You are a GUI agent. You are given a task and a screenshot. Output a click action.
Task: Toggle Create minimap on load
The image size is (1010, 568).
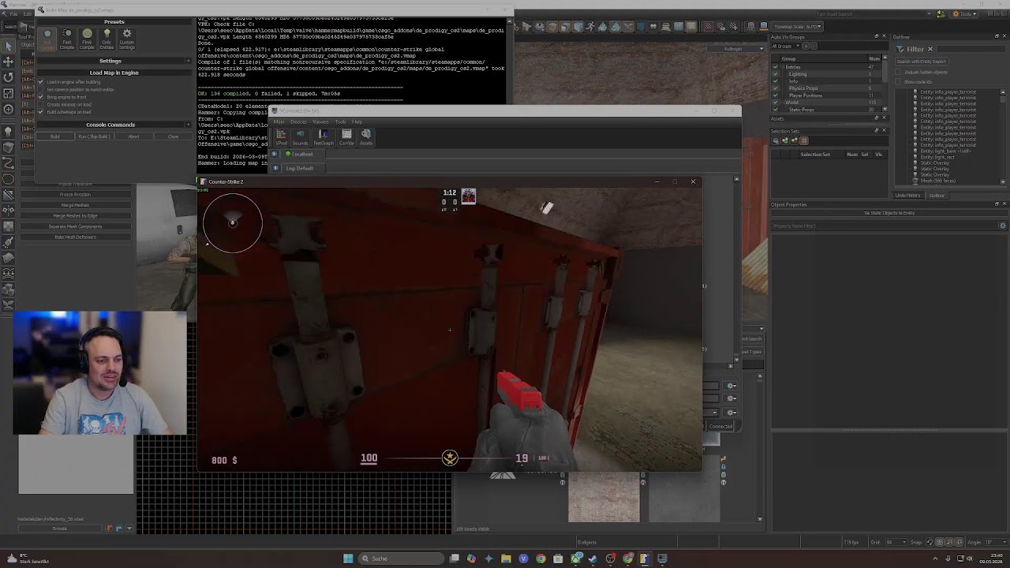coord(40,104)
